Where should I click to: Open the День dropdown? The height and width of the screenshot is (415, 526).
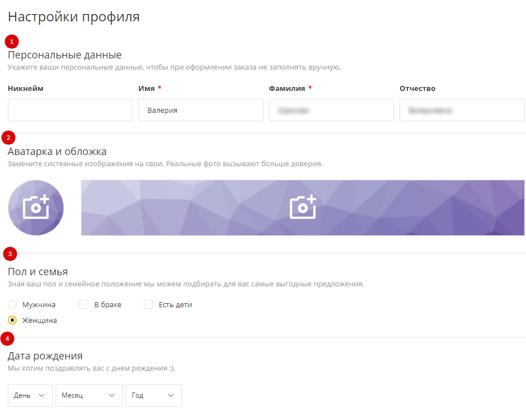(x=30, y=395)
